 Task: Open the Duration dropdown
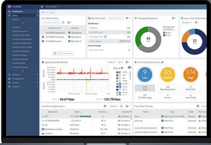coord(187,22)
